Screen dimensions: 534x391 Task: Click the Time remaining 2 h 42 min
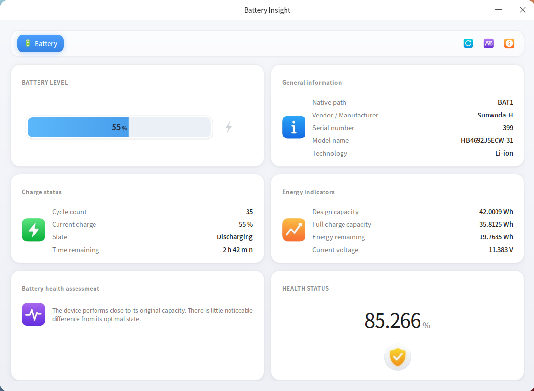coord(237,250)
